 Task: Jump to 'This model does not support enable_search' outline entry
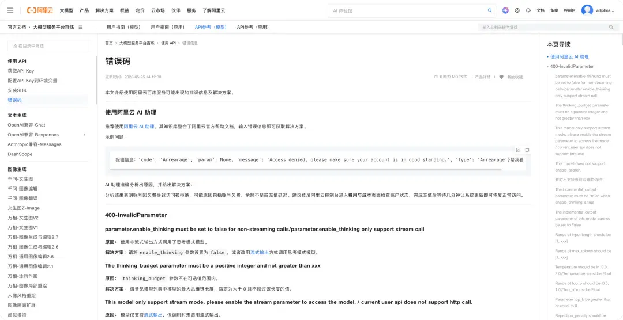[x=580, y=166]
